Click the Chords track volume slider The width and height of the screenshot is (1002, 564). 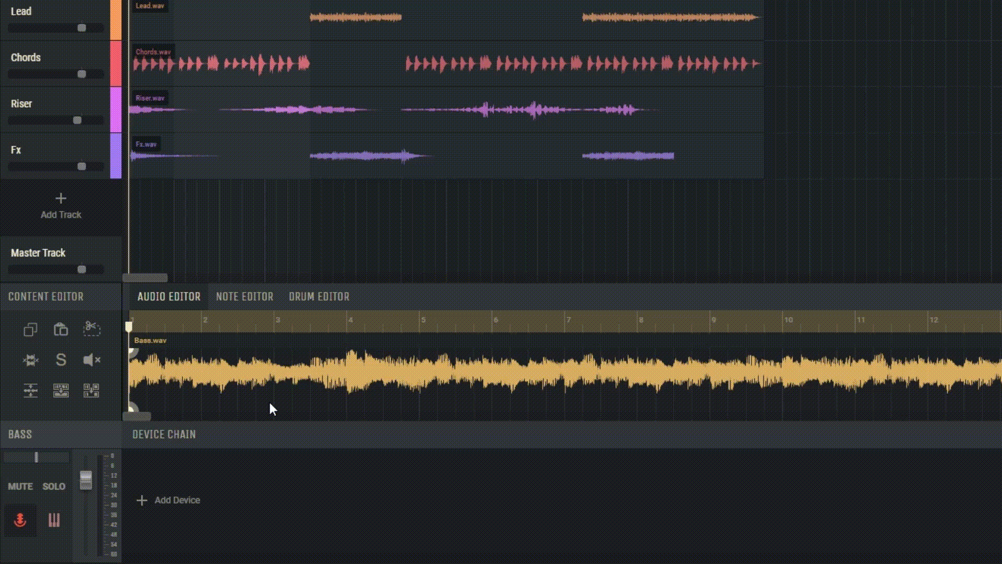(x=56, y=74)
